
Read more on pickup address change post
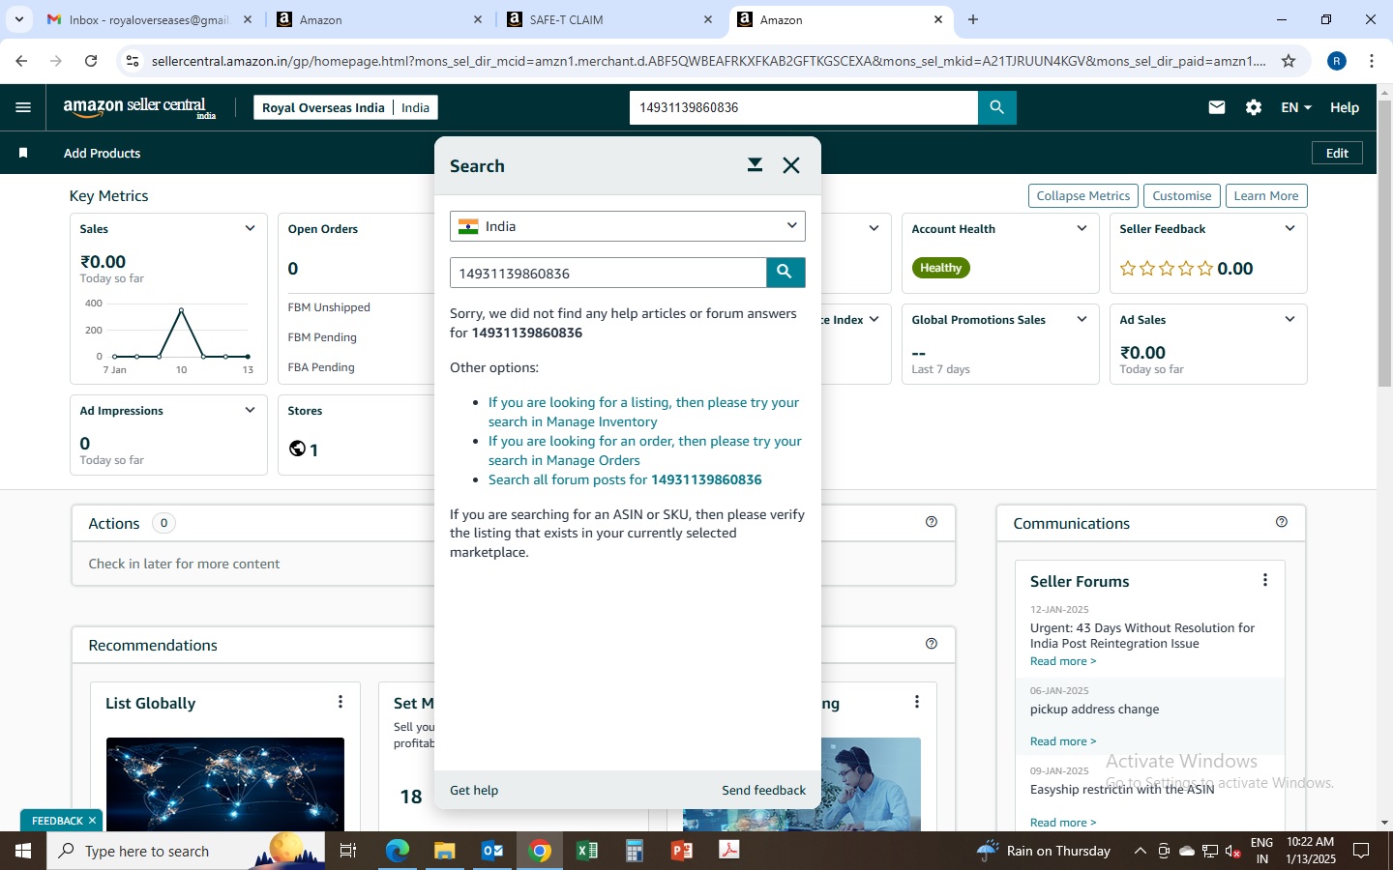[x=1063, y=741]
